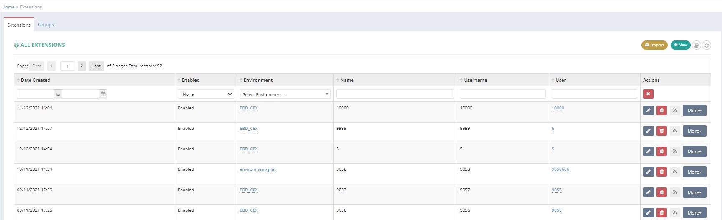Click the start date filter field
Image resolution: width=722 pixels, height=220 pixels.
(35, 94)
